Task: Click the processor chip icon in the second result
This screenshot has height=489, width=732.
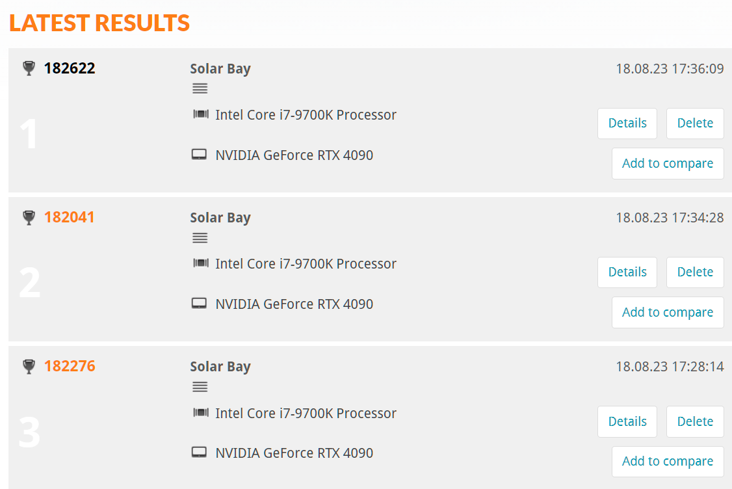Action: click(201, 263)
